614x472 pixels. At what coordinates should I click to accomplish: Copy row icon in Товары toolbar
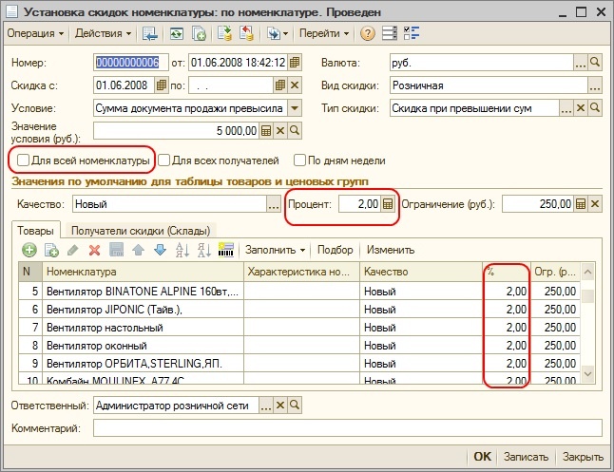[51, 250]
